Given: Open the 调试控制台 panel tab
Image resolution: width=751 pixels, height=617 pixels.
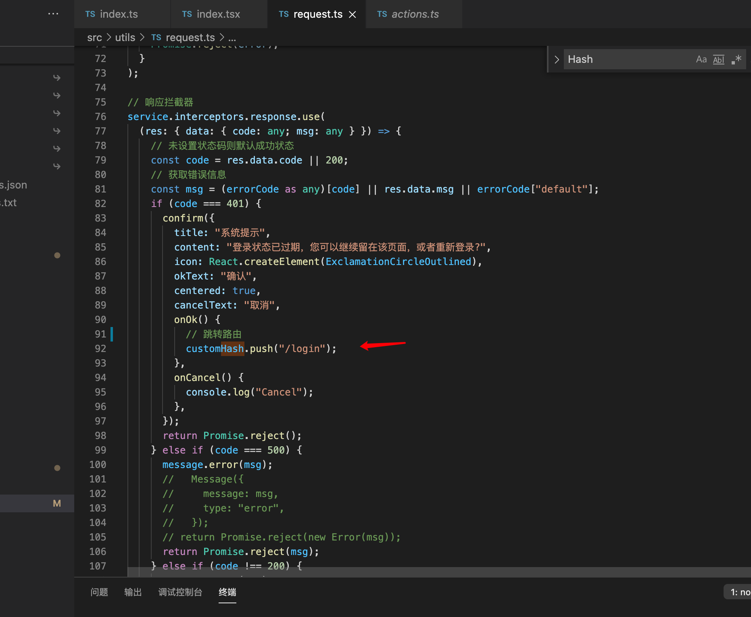Looking at the screenshot, I should point(180,592).
